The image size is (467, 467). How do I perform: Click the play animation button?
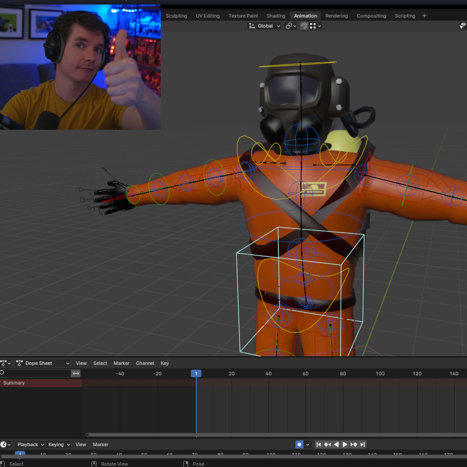tap(345, 444)
